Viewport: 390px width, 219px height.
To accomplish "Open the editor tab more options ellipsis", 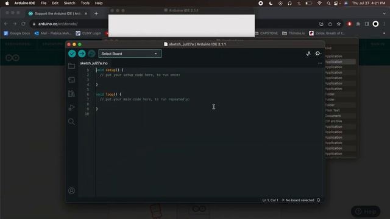I will point(320,63).
